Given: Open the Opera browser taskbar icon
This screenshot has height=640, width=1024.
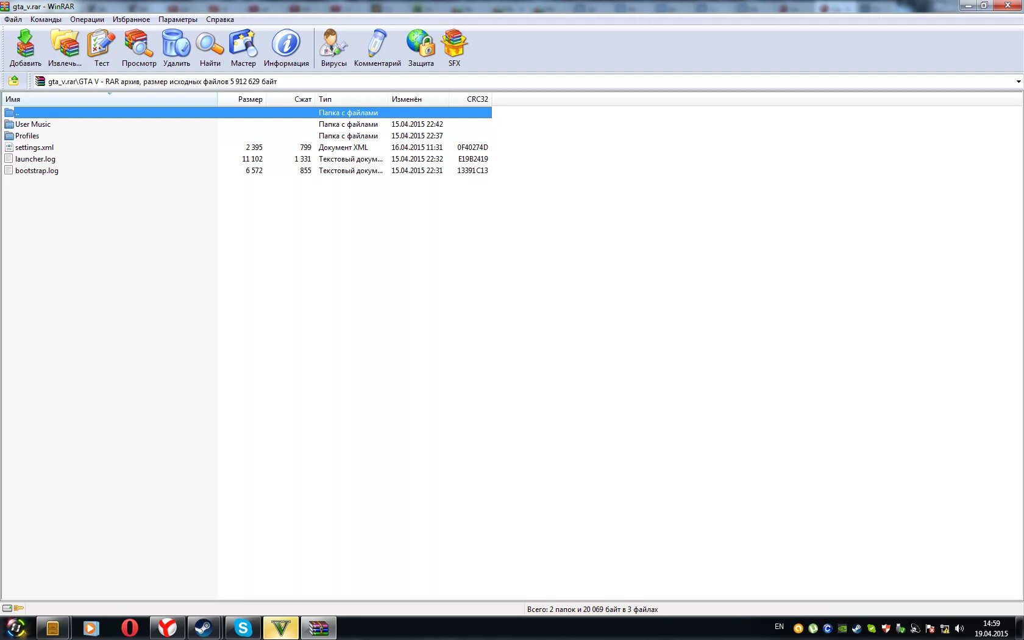Looking at the screenshot, I should 129,628.
